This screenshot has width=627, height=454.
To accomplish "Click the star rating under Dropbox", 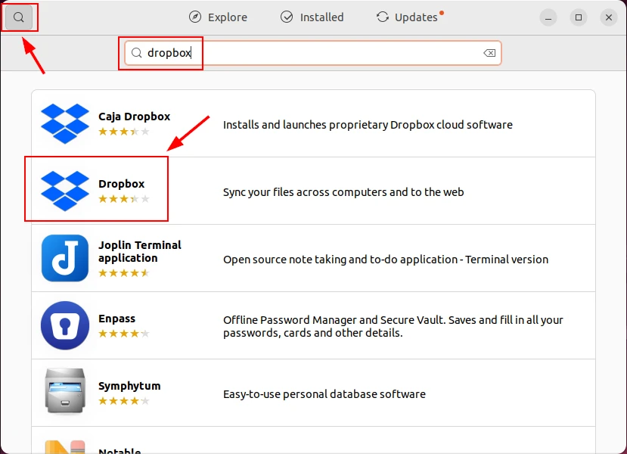I will pos(124,199).
